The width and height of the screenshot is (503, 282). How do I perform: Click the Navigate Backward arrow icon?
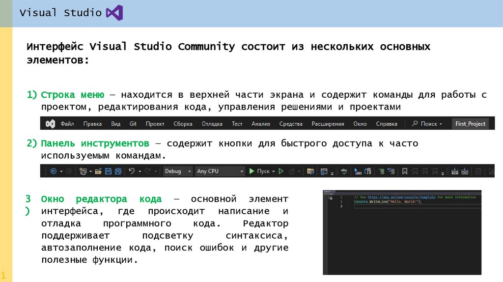pyautogui.click(x=54, y=171)
